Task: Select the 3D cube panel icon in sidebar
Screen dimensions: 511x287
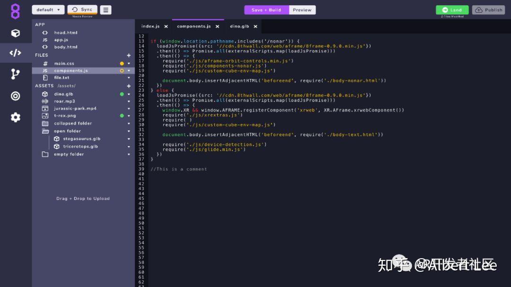Action: click(x=16, y=33)
